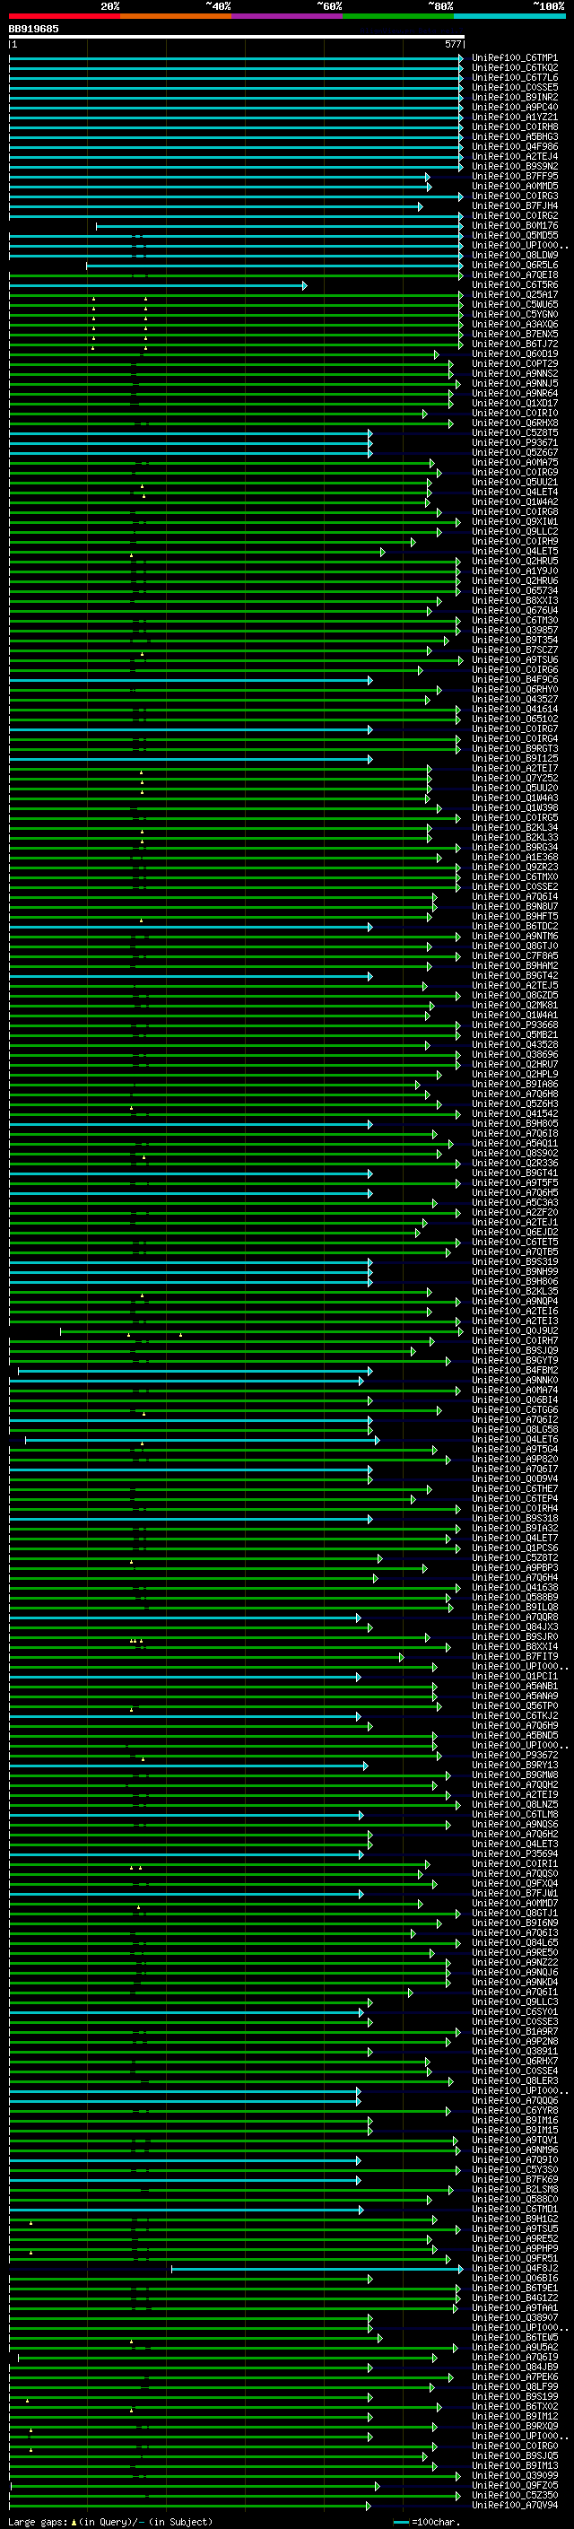Click hit label UniRef100_O65734

(x=515, y=591)
